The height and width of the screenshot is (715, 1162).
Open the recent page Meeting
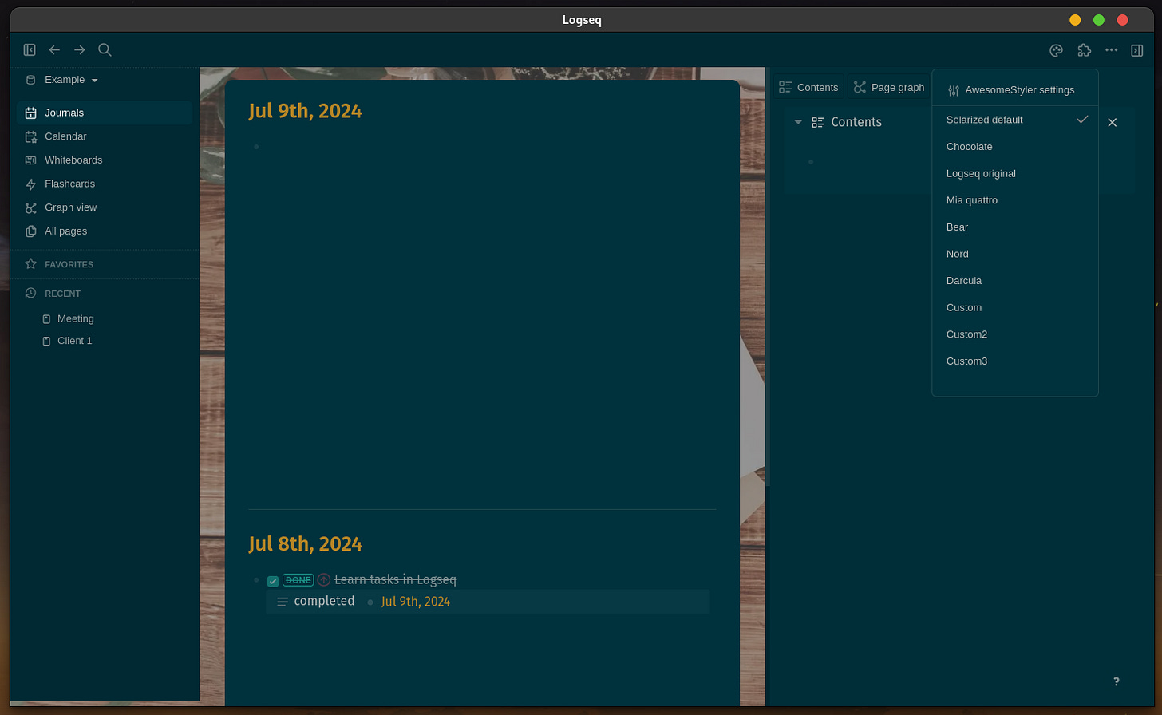tap(76, 318)
